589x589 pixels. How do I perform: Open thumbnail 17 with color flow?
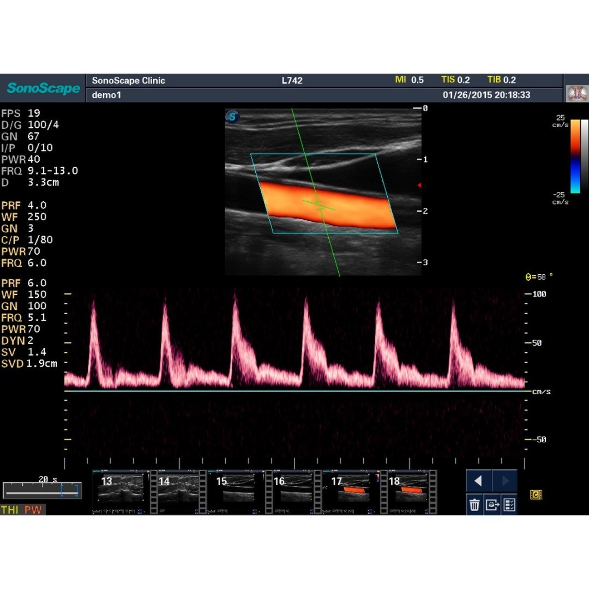[x=351, y=491]
